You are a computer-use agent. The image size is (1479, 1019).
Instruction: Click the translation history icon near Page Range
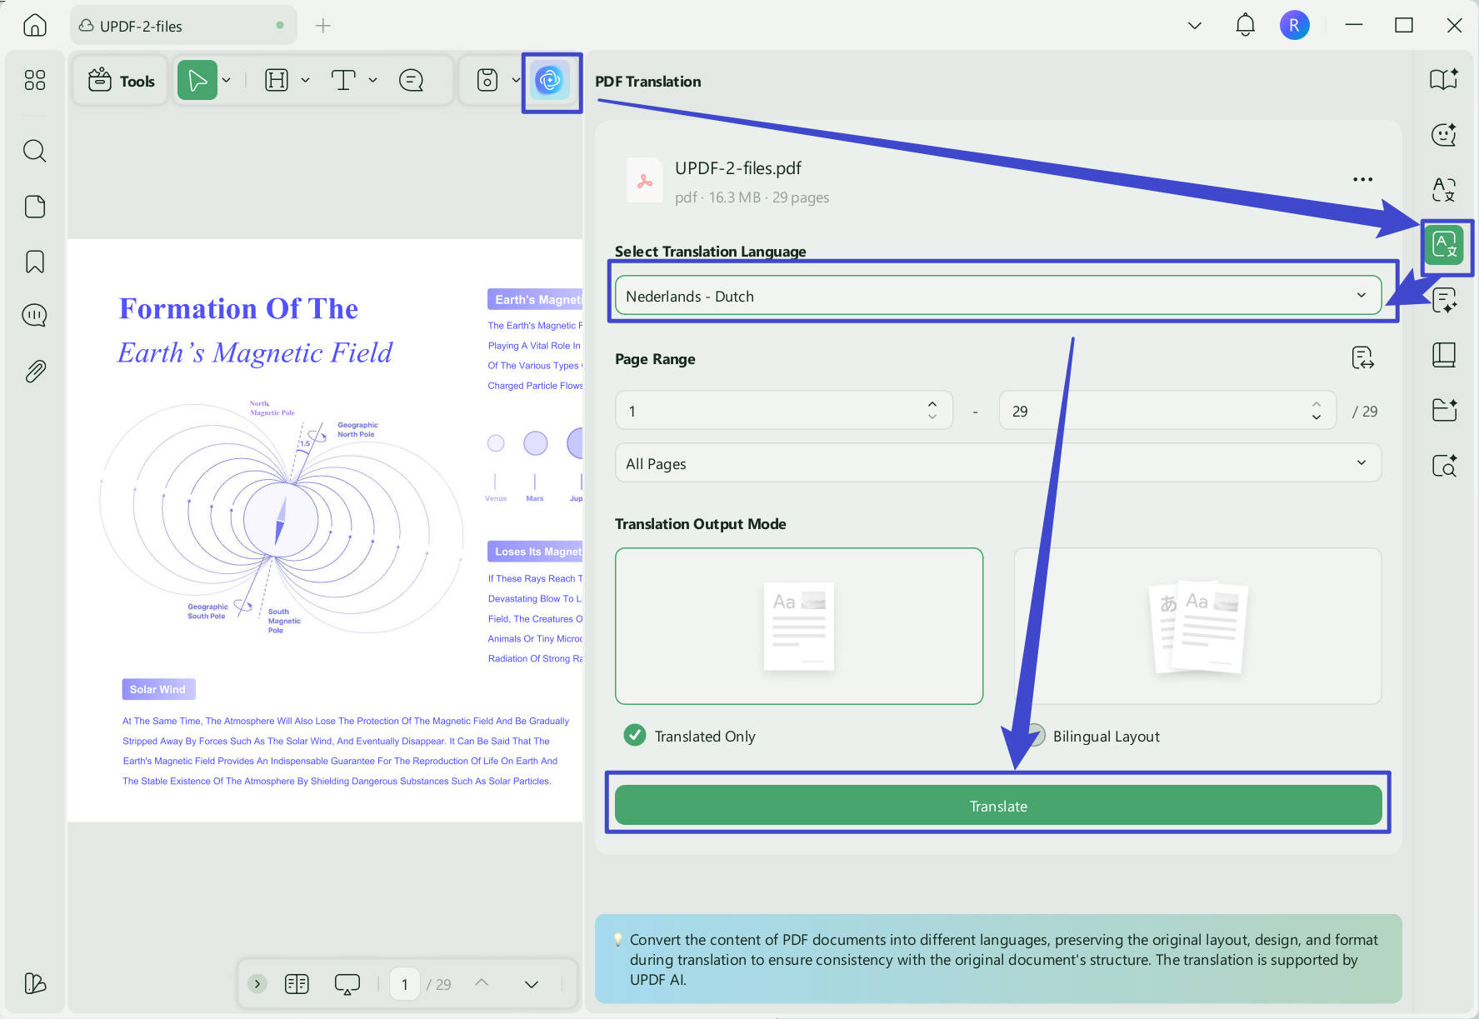pyautogui.click(x=1362, y=358)
